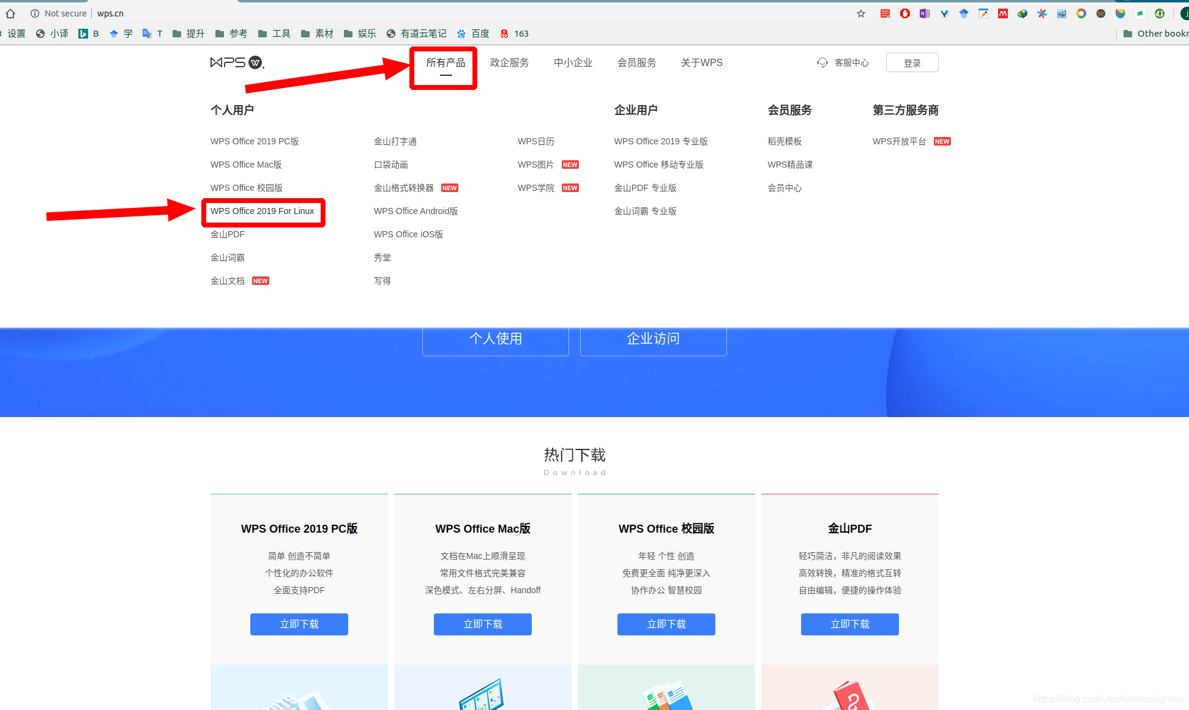
Task: Click the 登录 button
Action: tap(912, 62)
